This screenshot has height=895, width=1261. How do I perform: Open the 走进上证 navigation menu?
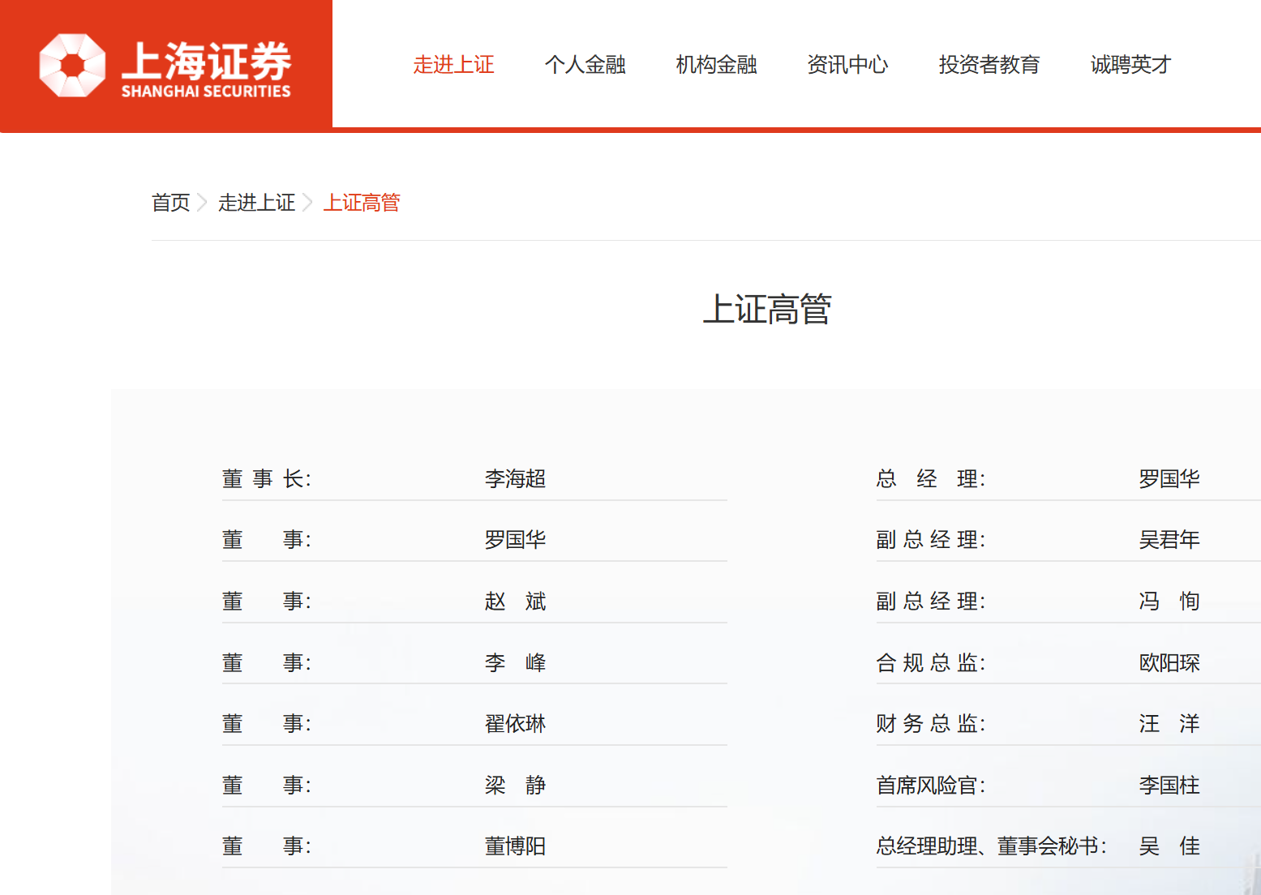pyautogui.click(x=453, y=65)
